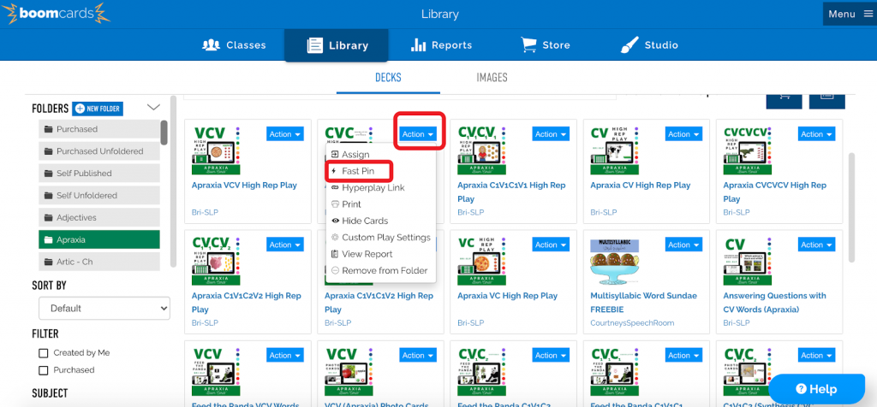The width and height of the screenshot is (877, 407).
Task: Click the Apraxia VC High Rep Play thumbnail
Action: pos(483,262)
